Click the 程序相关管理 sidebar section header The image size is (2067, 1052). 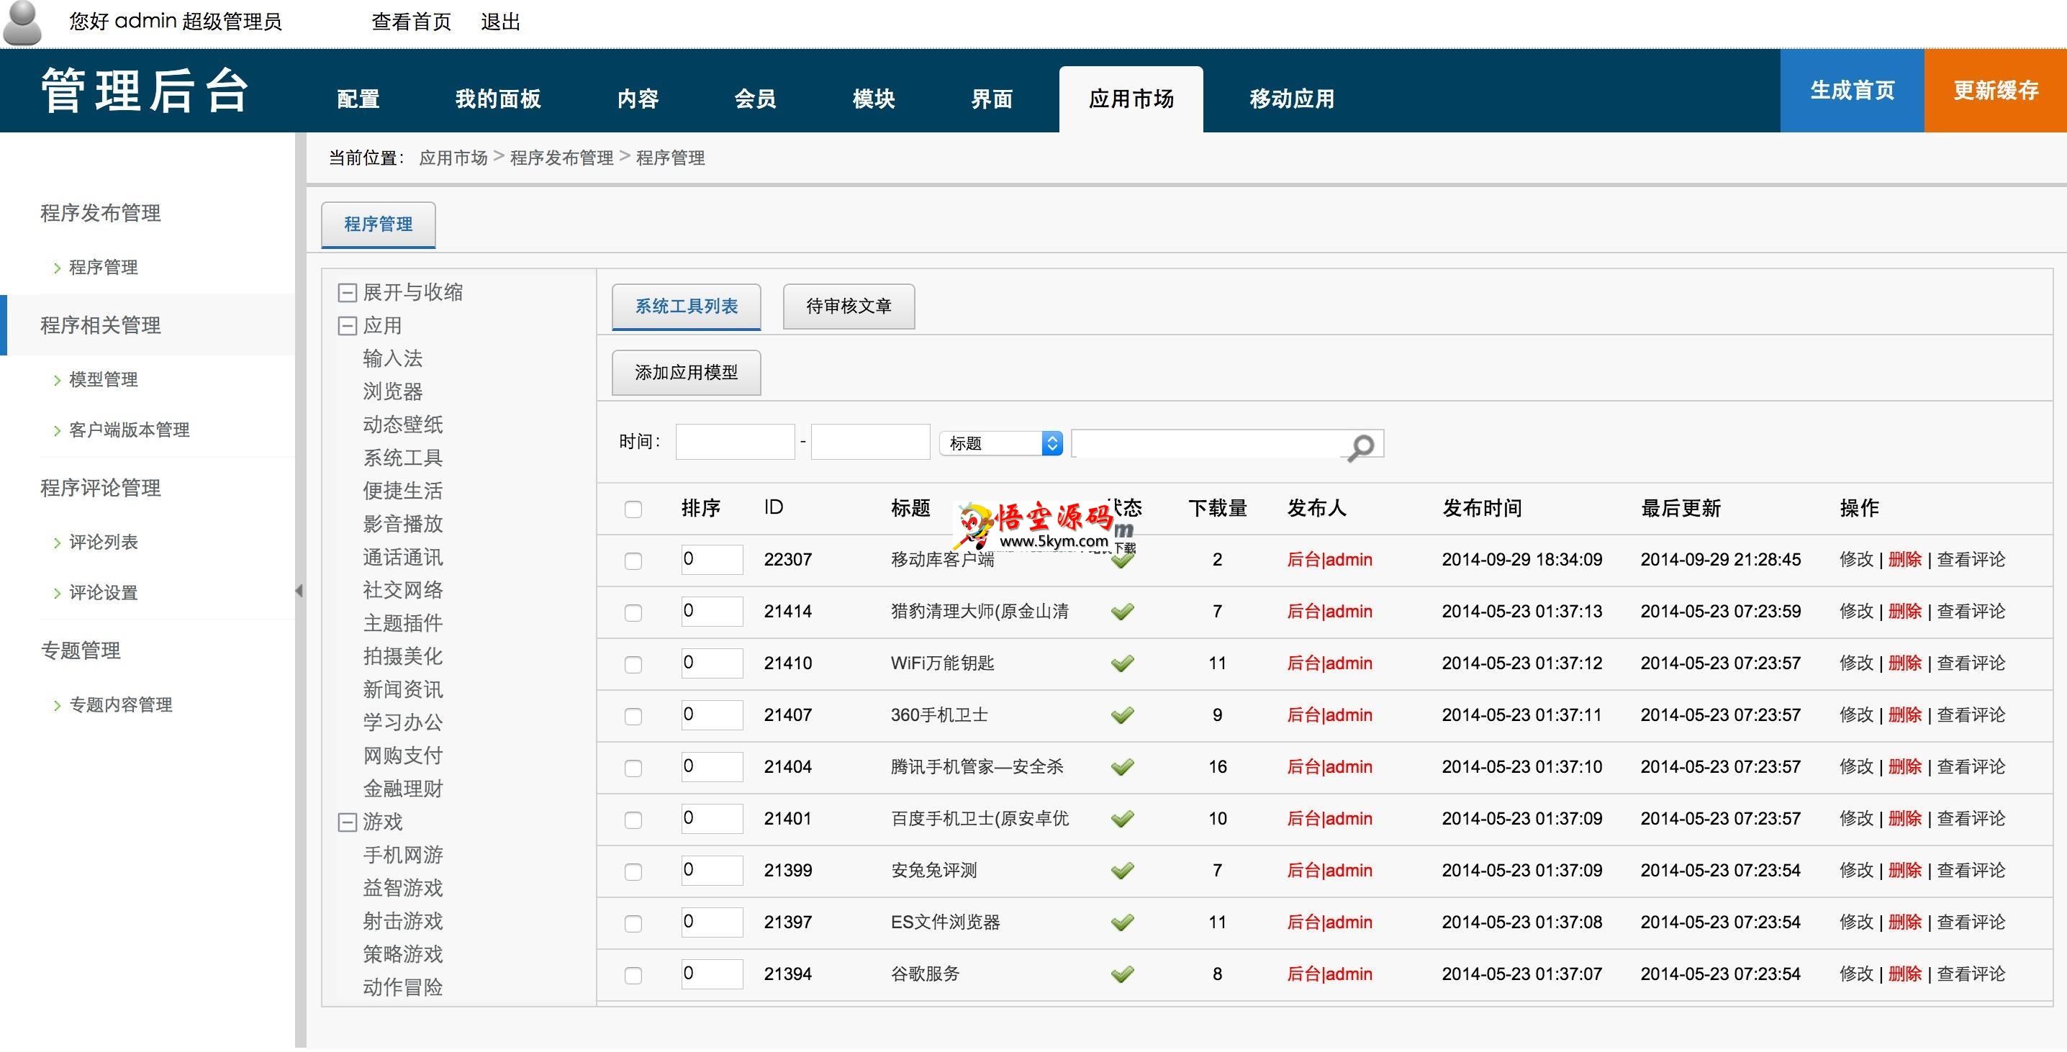coord(100,326)
